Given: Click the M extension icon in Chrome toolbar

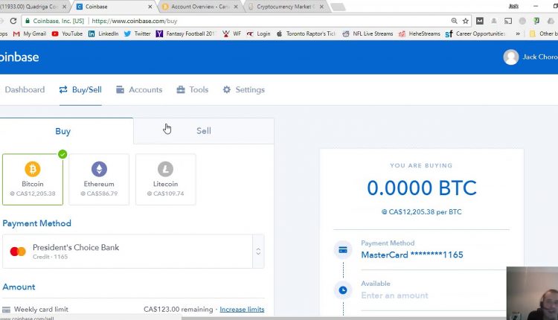Looking at the screenshot, I should pyautogui.click(x=480, y=21).
